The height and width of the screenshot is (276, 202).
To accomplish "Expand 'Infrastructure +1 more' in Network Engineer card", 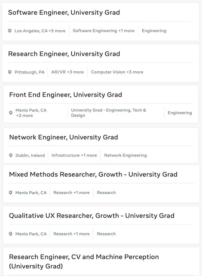I will [74, 156].
